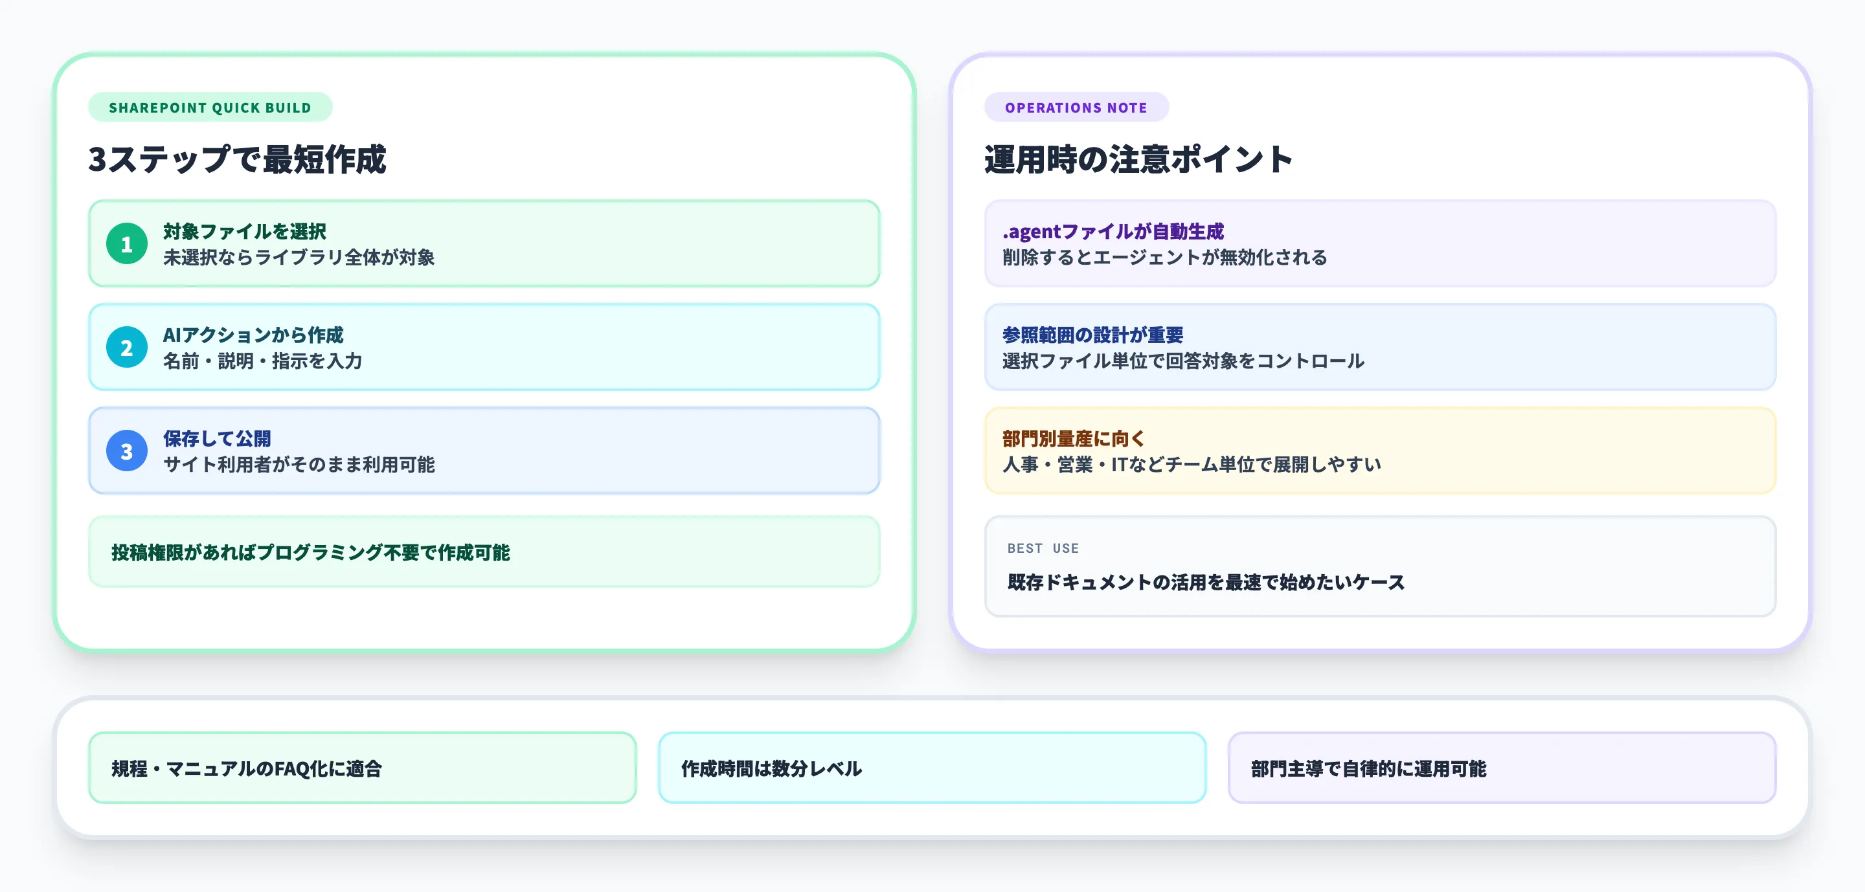Click the 部門主導で自律的に運用可能 chip
The width and height of the screenshot is (1865, 892).
click(1502, 769)
